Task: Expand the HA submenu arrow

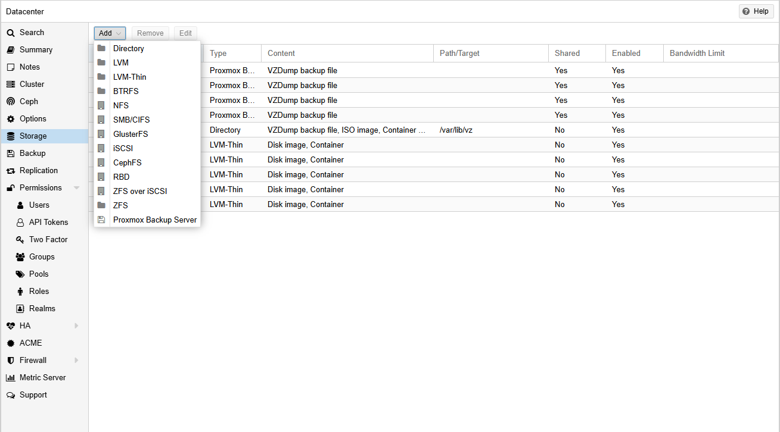Action: click(76, 326)
